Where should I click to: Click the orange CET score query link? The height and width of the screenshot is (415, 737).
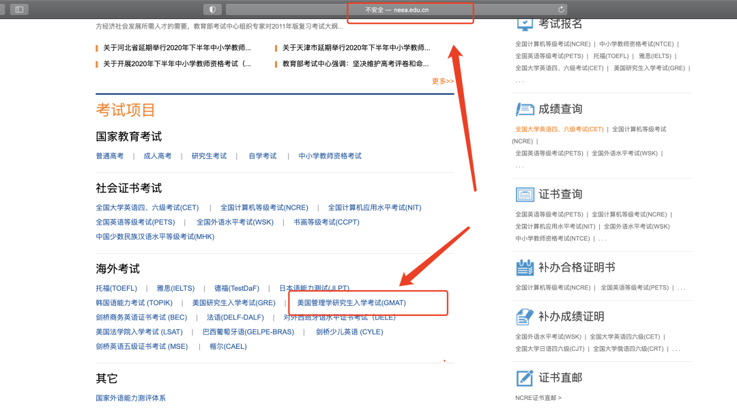[x=559, y=129]
